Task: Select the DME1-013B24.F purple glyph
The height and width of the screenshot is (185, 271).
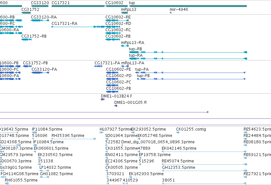Action: pyautogui.click(x=103, y=99)
